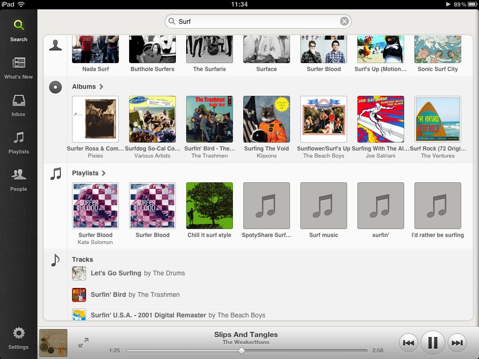Screen dimensions: 479x359
Task: Open Settings via the gear icon
Action: click(x=19, y=336)
